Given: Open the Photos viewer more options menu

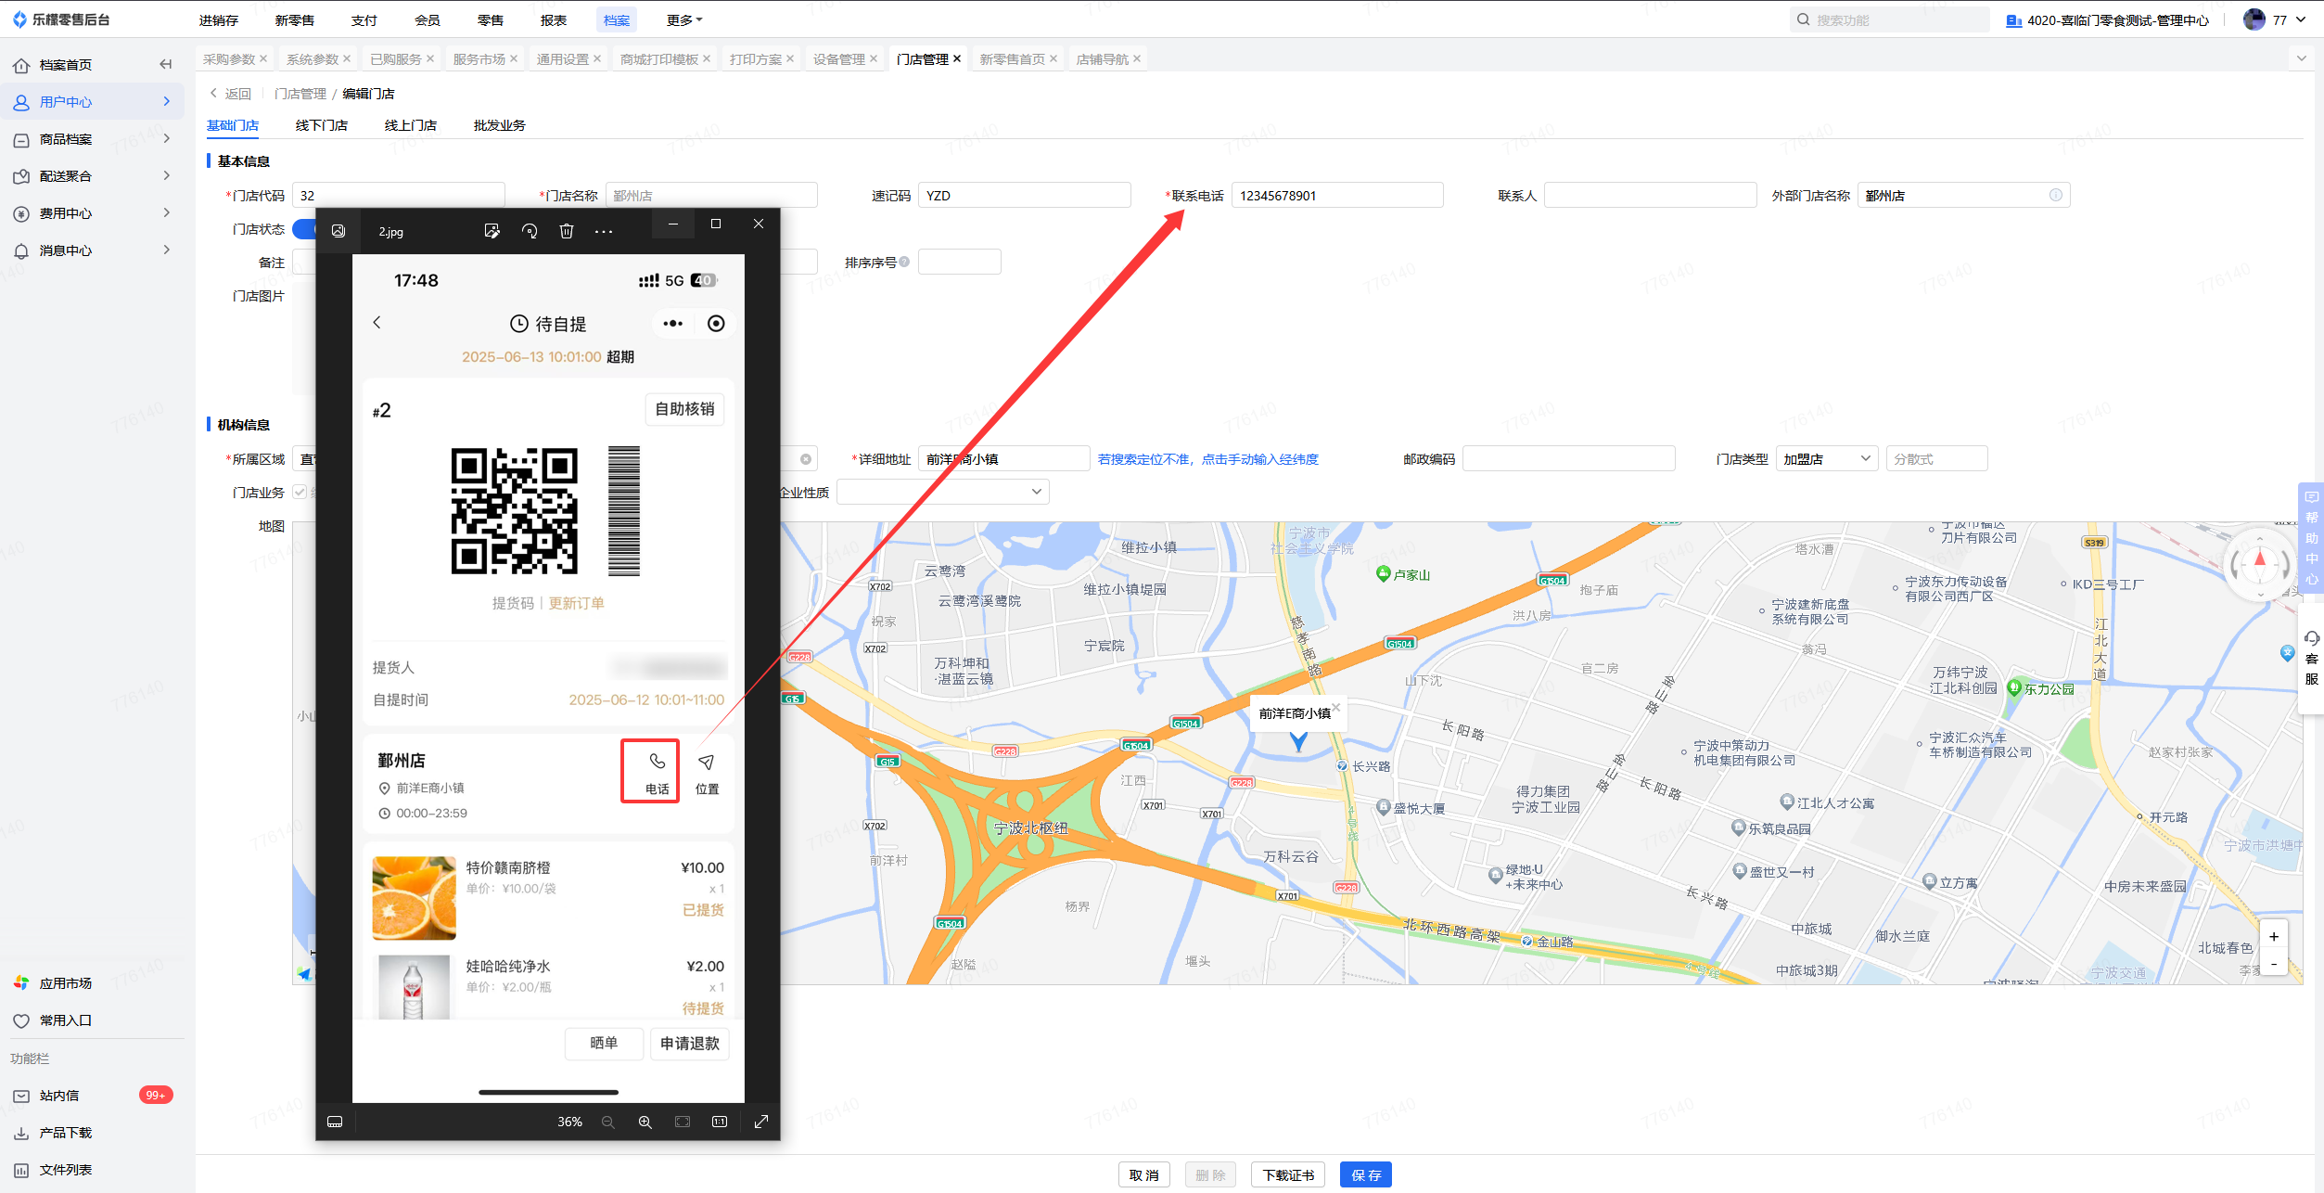Looking at the screenshot, I should click(x=604, y=231).
